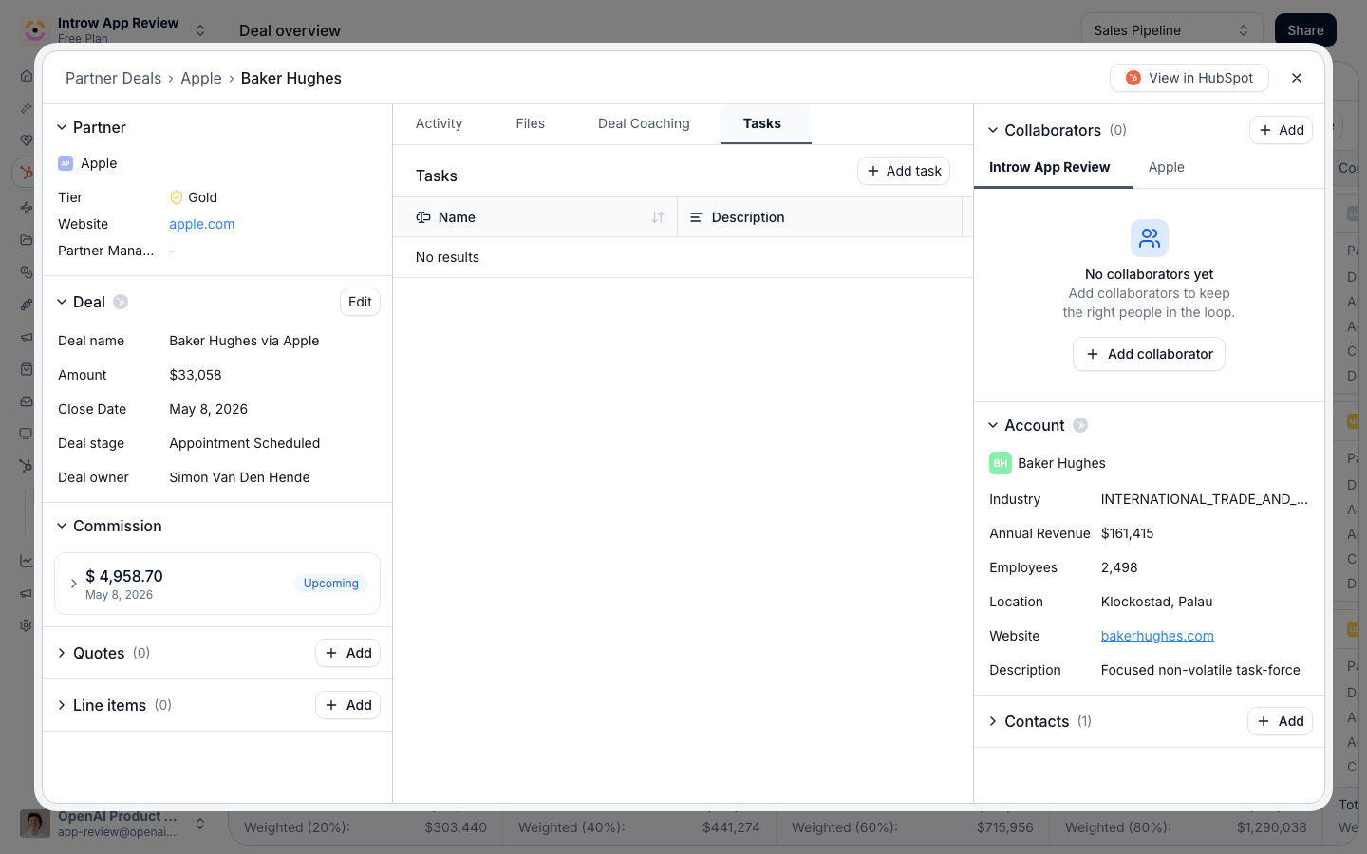Switch to the Apple collaborators tab
Screen dimensions: 1367x854
[x=1166, y=167]
